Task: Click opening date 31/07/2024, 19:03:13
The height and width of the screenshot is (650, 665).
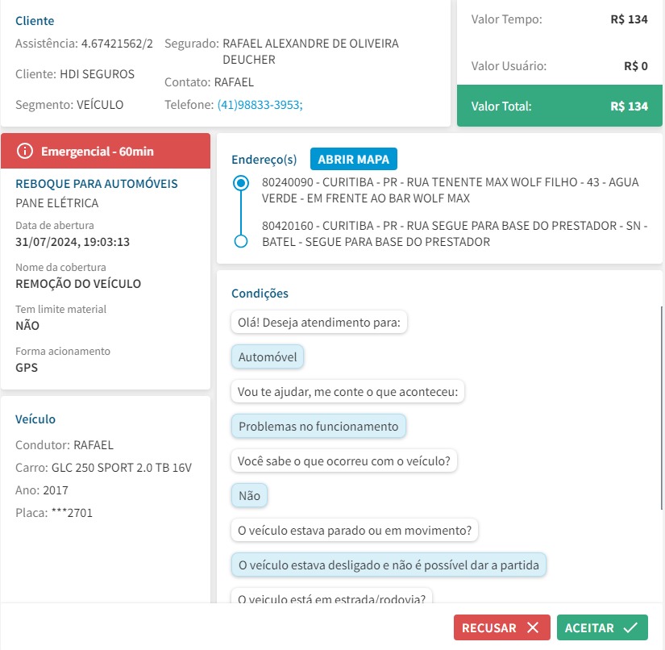Action: (73, 242)
